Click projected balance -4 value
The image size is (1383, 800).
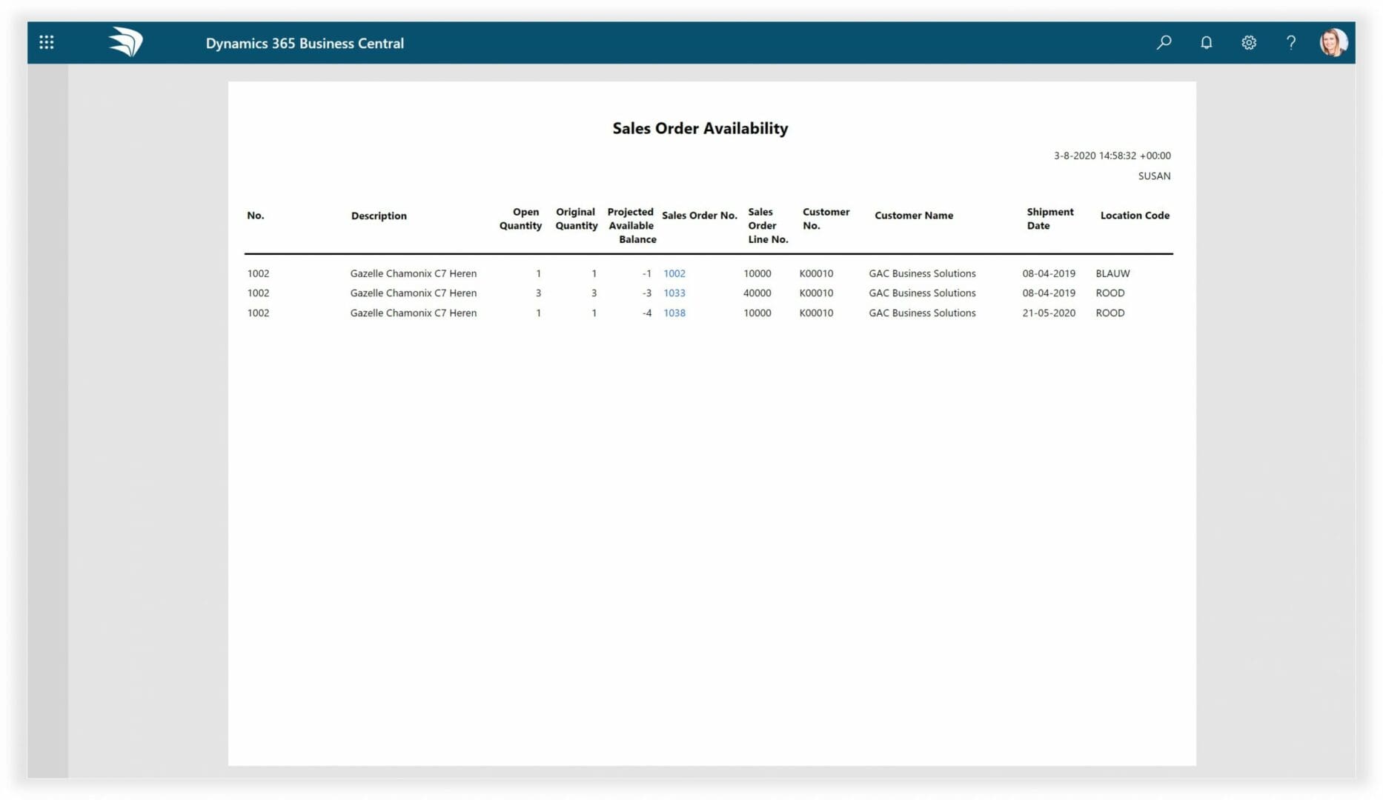pos(646,313)
